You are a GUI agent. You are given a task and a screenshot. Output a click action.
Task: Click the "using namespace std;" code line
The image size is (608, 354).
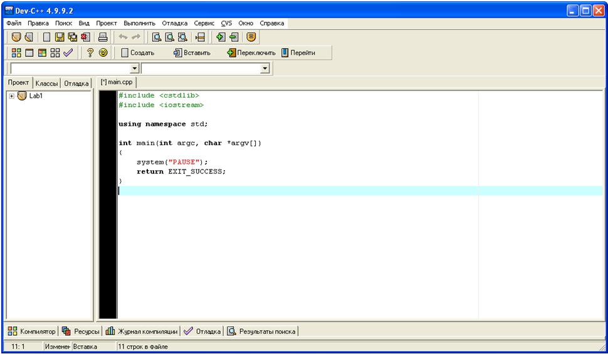click(x=163, y=124)
